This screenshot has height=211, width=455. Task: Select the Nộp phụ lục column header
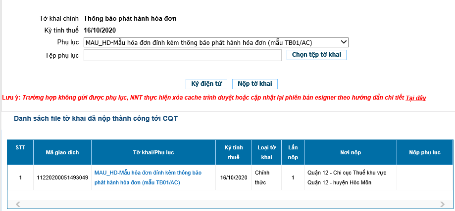point(424,152)
